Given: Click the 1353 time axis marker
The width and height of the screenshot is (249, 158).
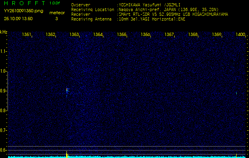Looking at the screenshot, I should tap(74, 34).
